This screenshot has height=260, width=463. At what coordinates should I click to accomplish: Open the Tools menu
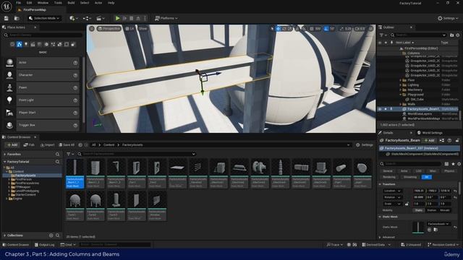click(58, 3)
